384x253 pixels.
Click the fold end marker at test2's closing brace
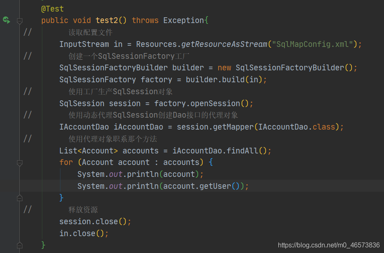(x=20, y=245)
